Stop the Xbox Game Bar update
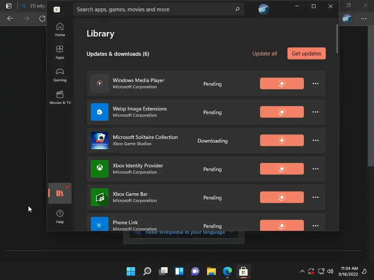Viewport: 374px width, 280px height. point(282,197)
